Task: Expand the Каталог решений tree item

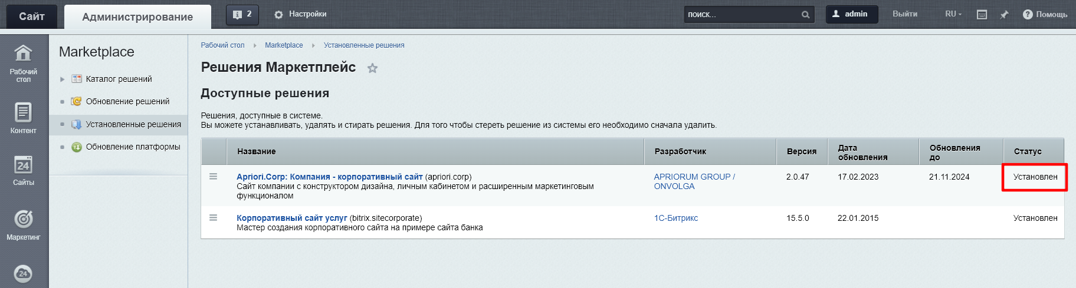Action: tap(63, 80)
